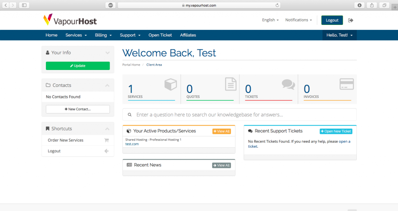This screenshot has height=211, width=398.
Task: Click the sign-out arrow icon beside Logout button
Action: pyautogui.click(x=351, y=20)
